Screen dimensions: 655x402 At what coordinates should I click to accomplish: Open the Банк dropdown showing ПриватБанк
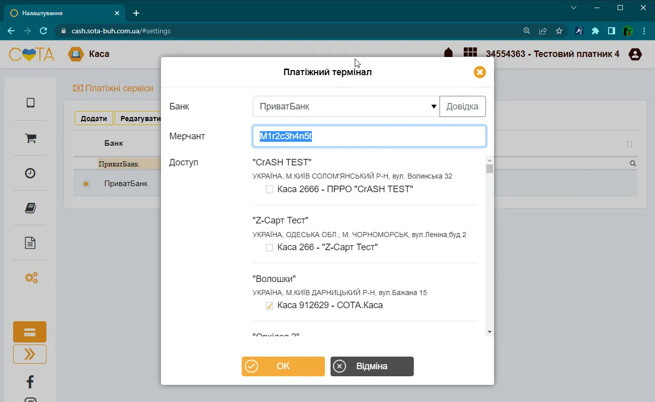[346, 106]
